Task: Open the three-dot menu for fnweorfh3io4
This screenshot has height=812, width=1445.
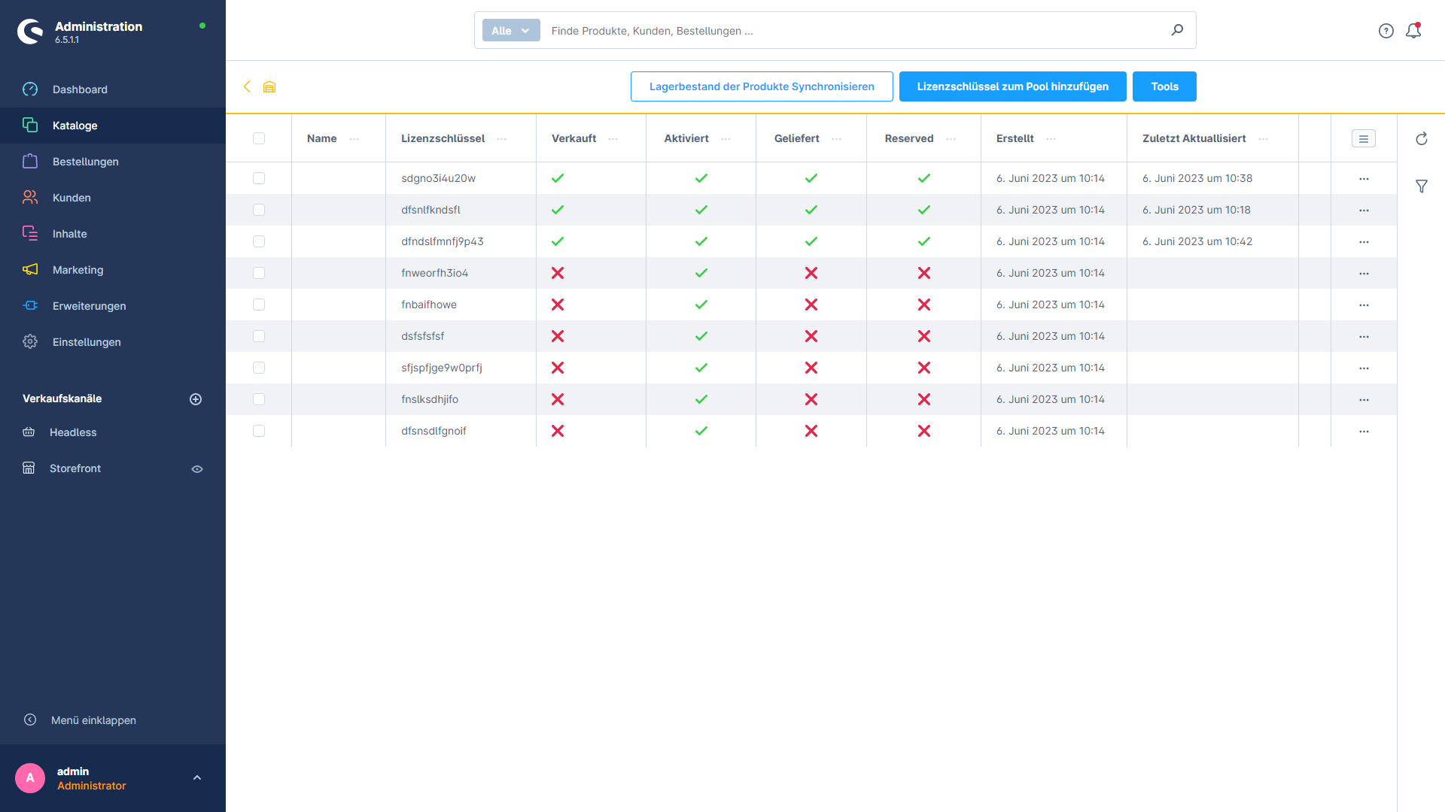Action: [x=1364, y=273]
